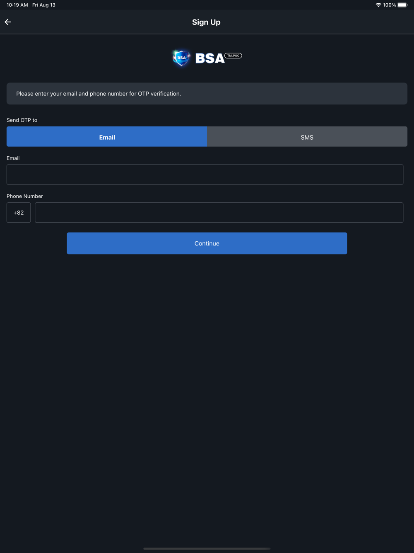Tap the 10:19 AM clock in status bar
Screen dimensions: 414x553
click(17, 5)
